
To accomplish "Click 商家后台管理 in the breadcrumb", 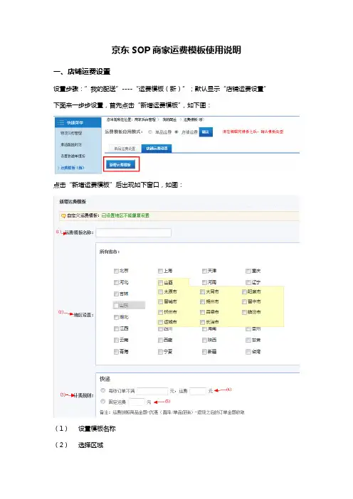I will coord(145,119).
